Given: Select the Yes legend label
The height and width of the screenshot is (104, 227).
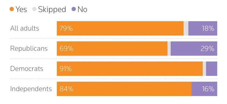Looking at the screenshot, I should click(x=21, y=10).
